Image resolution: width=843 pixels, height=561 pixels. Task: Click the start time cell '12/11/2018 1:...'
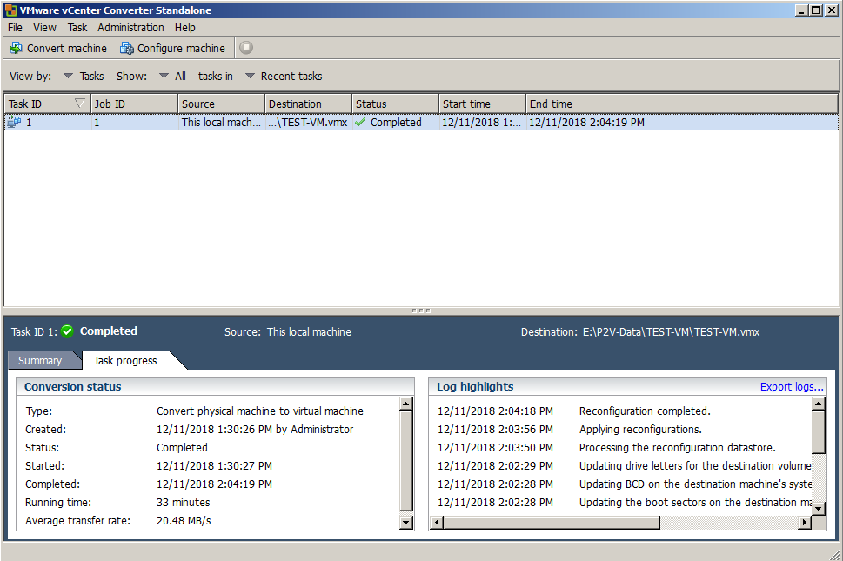[481, 122]
